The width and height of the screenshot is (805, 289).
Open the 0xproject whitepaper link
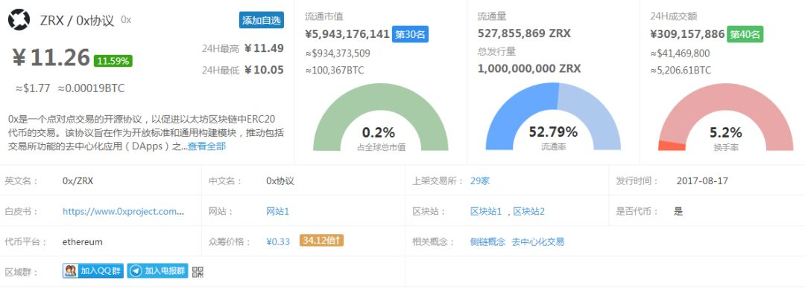point(123,211)
